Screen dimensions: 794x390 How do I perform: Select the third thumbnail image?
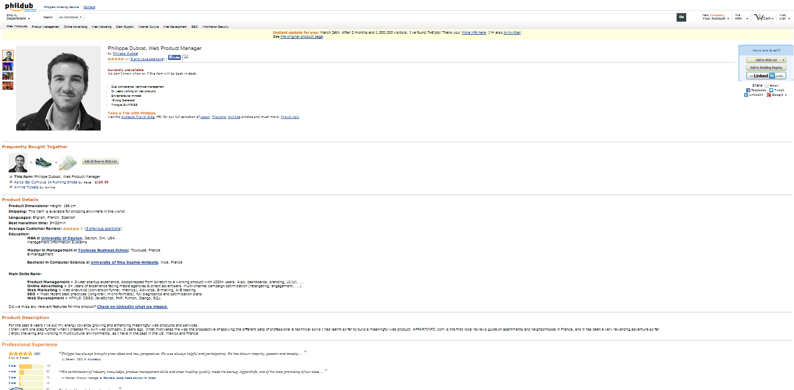8,76
